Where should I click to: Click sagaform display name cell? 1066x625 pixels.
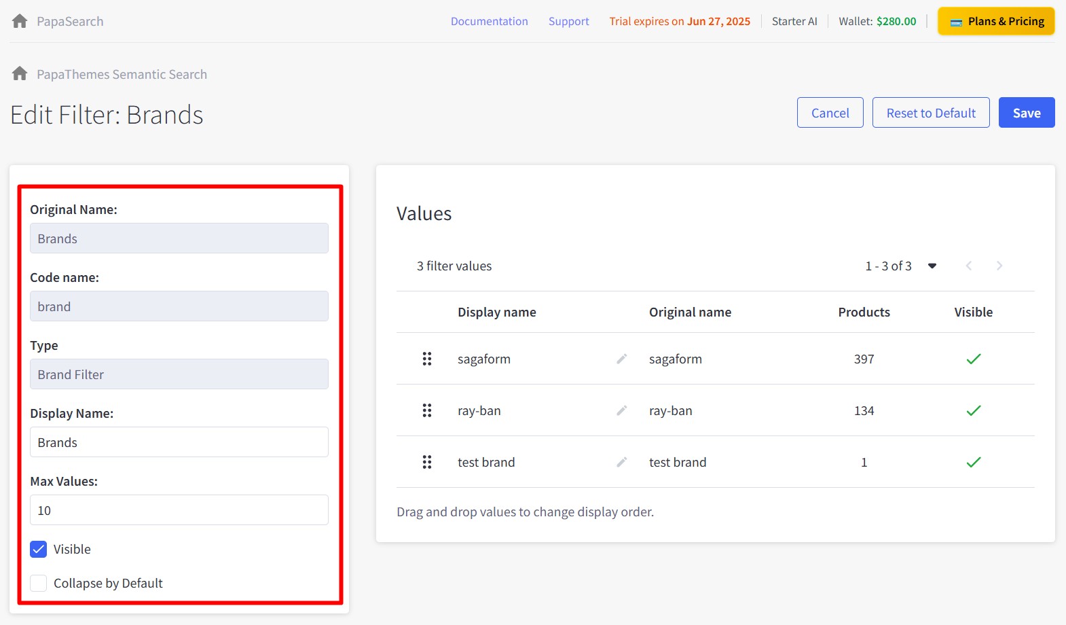pos(484,359)
